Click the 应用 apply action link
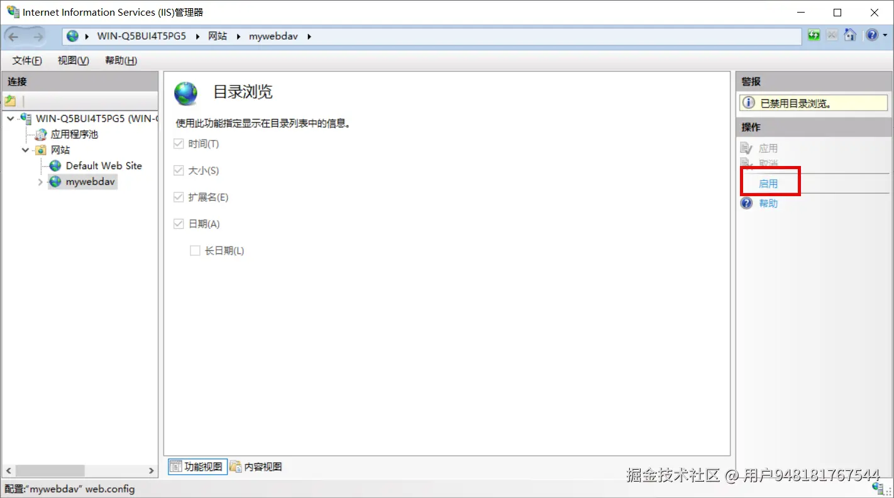894x498 pixels. tap(768, 148)
